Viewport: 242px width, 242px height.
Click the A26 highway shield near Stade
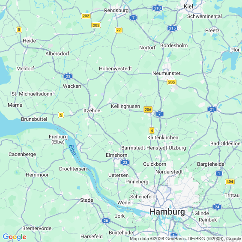click(x=106, y=221)
